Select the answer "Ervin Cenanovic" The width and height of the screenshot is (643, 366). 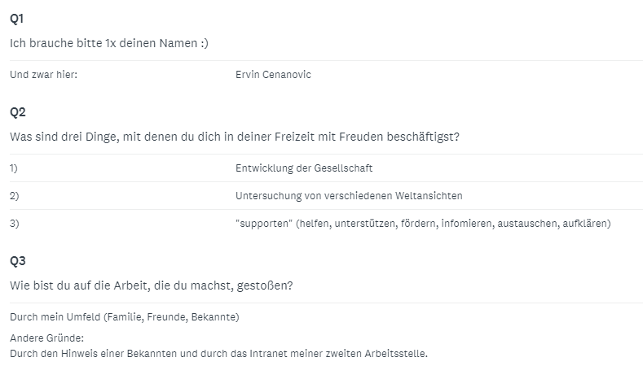pyautogui.click(x=273, y=75)
